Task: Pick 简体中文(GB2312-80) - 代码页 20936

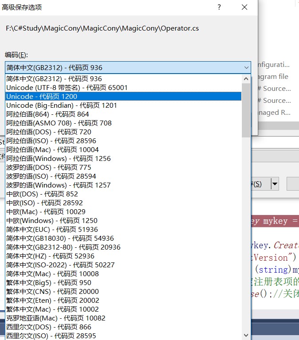Action: click(123, 247)
